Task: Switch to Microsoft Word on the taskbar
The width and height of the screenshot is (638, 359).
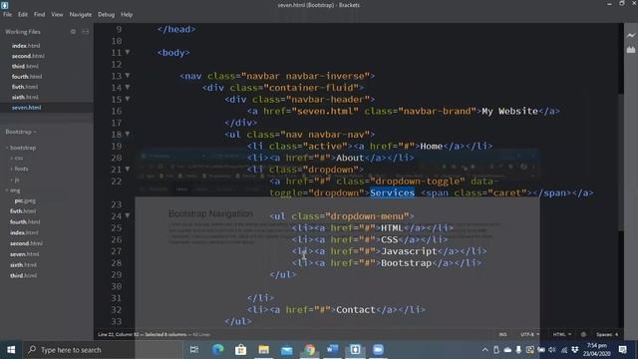Action: coord(332,350)
